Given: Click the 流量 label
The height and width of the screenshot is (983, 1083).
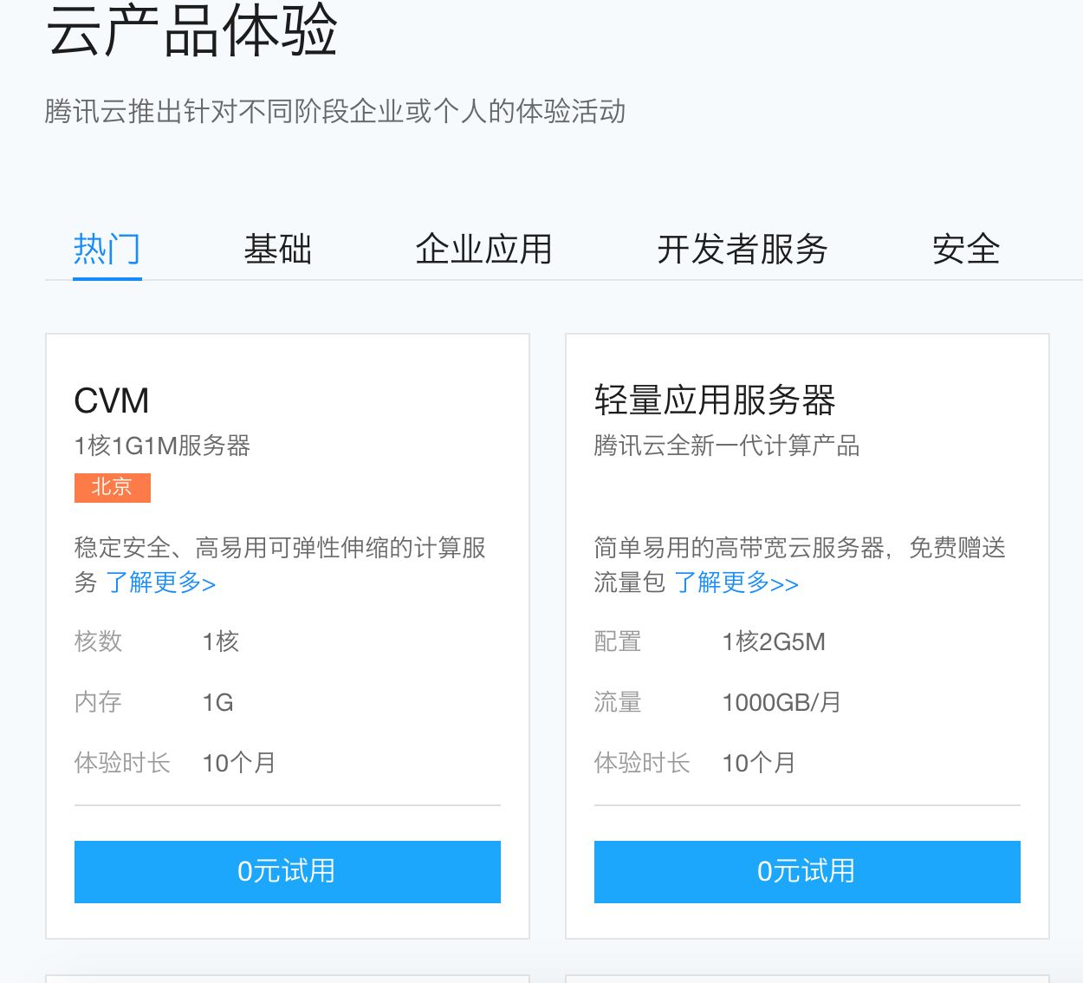Looking at the screenshot, I should [618, 702].
